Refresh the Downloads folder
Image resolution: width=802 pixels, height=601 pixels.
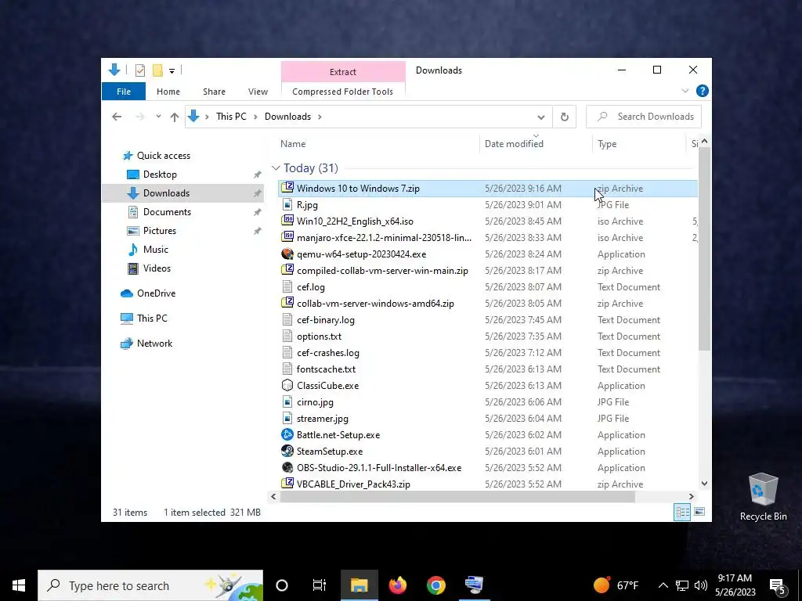coord(564,117)
